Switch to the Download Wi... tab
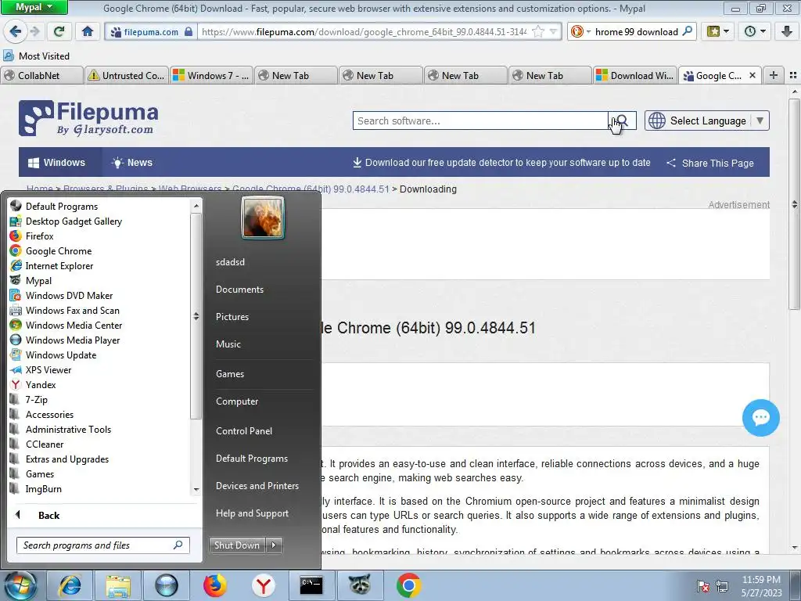This screenshot has width=801, height=601. point(635,75)
